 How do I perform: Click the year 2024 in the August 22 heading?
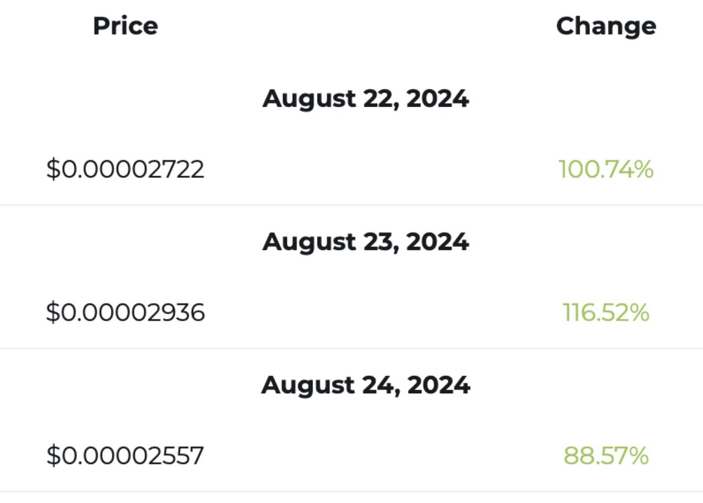(438, 98)
